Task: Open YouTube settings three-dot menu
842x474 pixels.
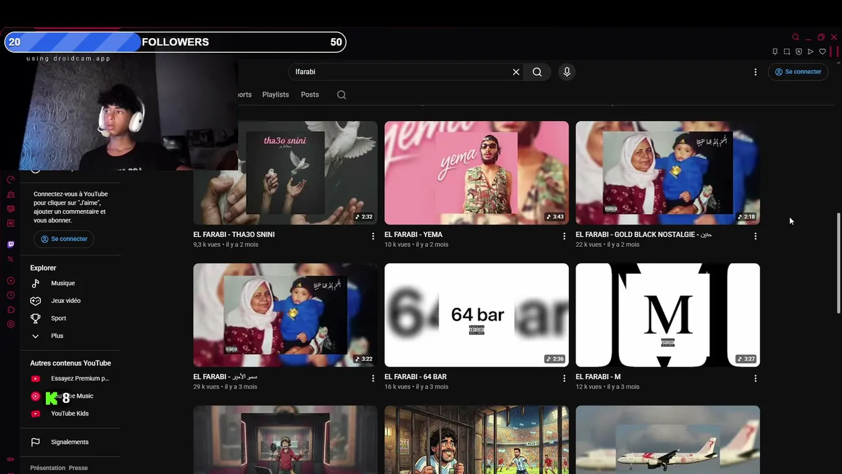Action: point(755,72)
